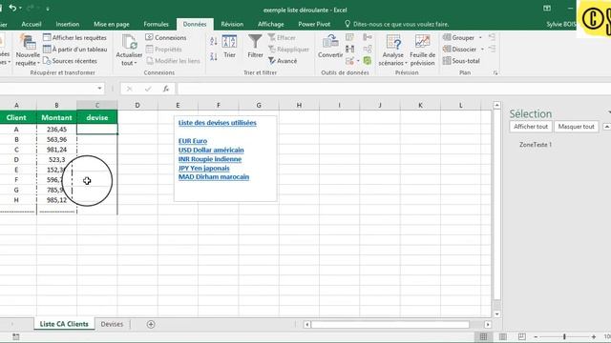Switch to the Devises sheet tab
Image resolution: width=611 pixels, height=343 pixels.
coord(112,324)
